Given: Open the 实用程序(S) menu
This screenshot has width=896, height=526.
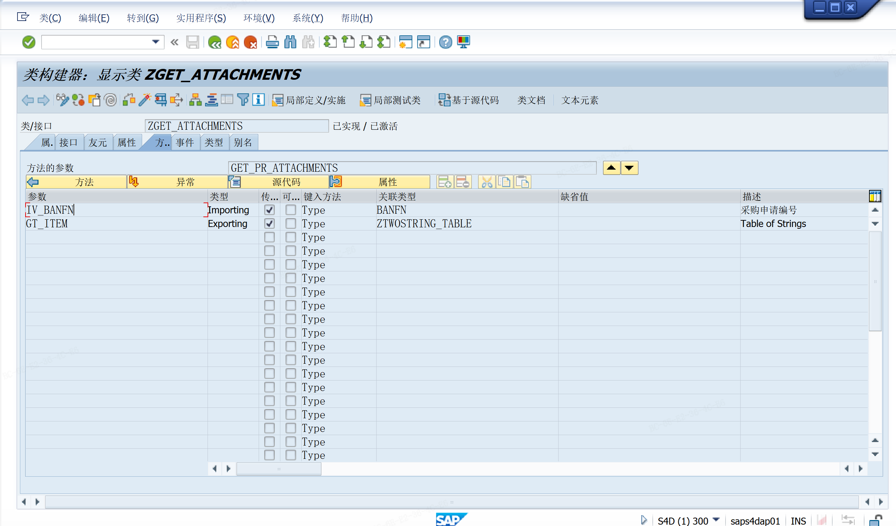Looking at the screenshot, I should point(201,18).
